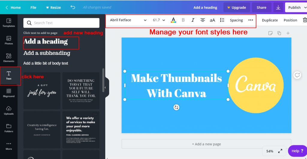Select the Make Thumbnails With Canva text
The width and height of the screenshot is (307, 159).
176,85
